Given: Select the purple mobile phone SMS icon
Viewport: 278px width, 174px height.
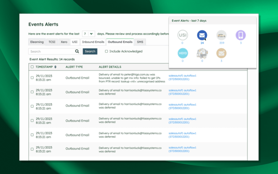Looking at the screenshot, I should pos(240,35).
